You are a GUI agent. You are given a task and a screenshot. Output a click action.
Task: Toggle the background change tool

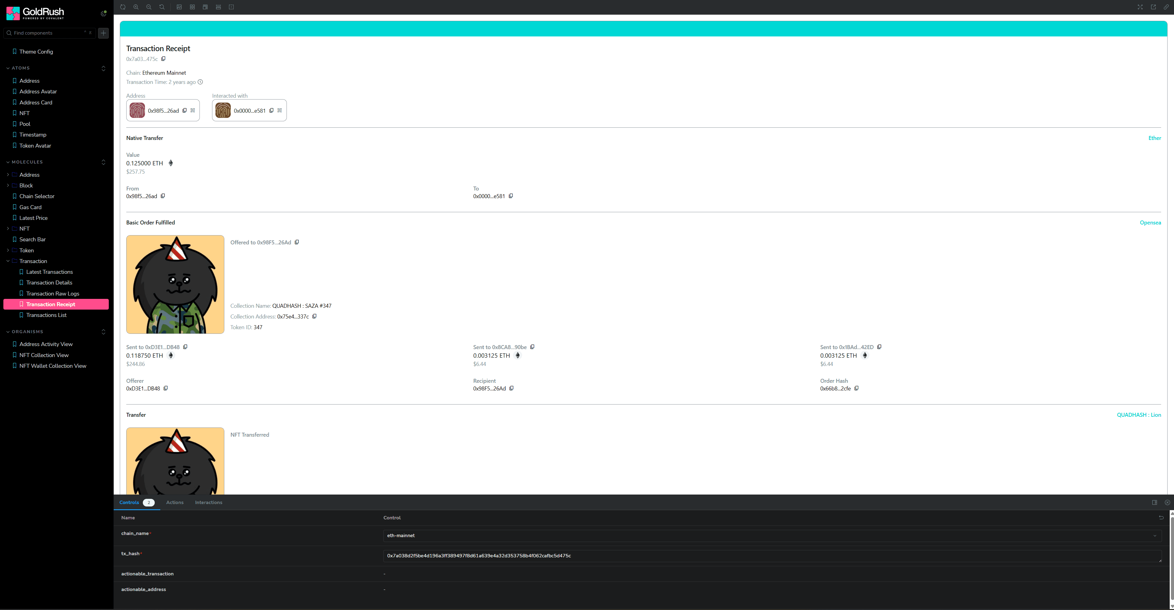point(179,7)
